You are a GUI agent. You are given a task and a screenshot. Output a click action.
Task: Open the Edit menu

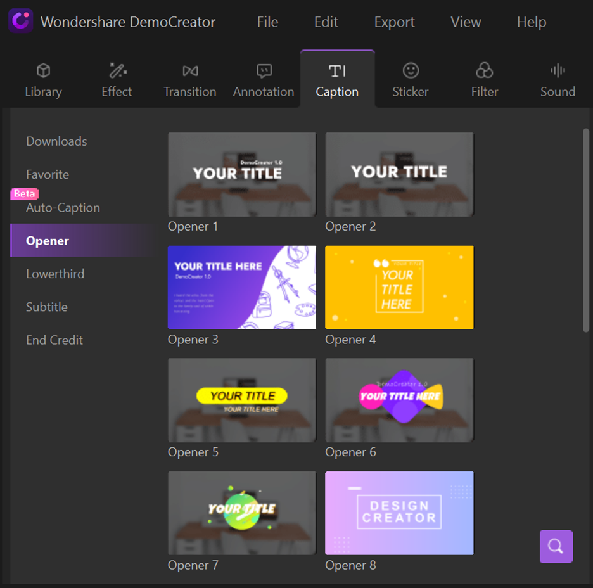[326, 22]
